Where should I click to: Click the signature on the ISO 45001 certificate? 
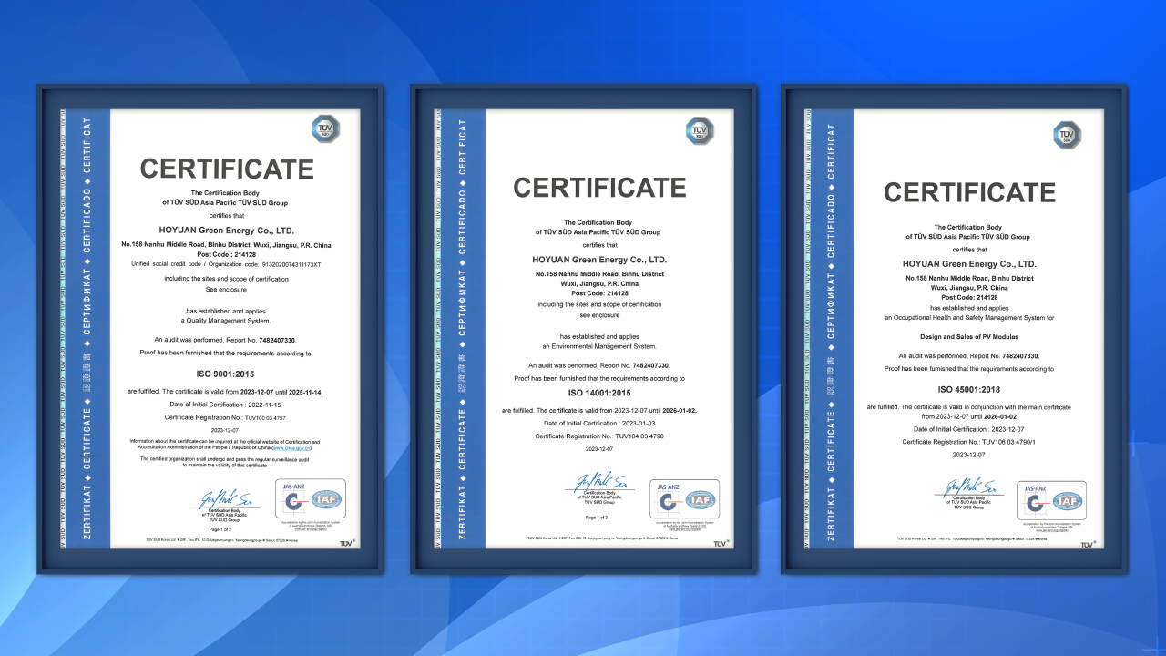click(968, 487)
